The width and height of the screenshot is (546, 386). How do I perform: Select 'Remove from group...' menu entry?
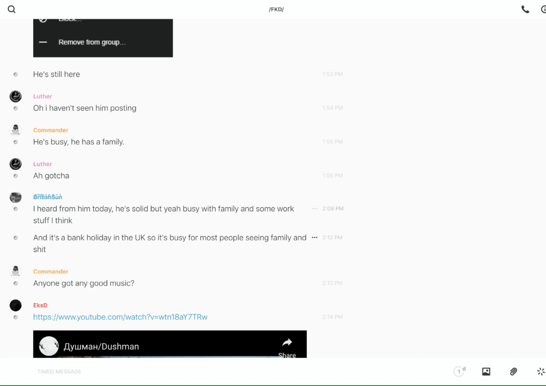click(92, 42)
